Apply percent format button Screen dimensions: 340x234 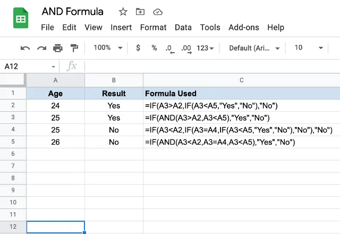tap(154, 48)
